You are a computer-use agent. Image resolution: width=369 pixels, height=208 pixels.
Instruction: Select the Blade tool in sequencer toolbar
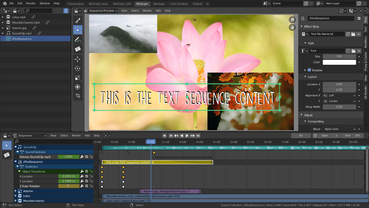click(x=7, y=155)
